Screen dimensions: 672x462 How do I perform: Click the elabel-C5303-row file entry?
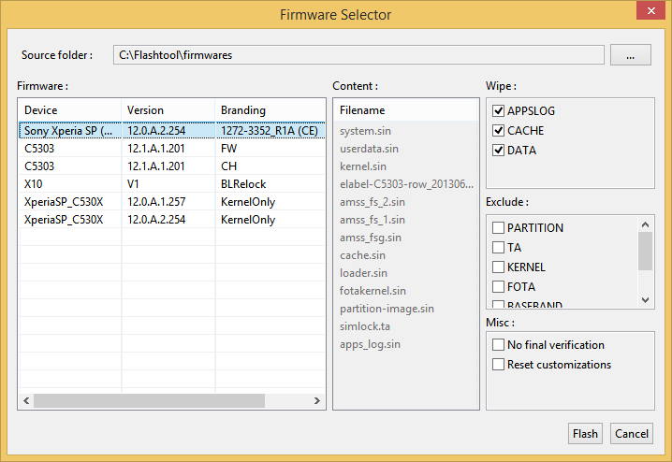point(406,184)
